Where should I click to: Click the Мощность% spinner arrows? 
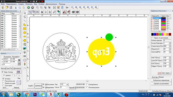click(170, 49)
